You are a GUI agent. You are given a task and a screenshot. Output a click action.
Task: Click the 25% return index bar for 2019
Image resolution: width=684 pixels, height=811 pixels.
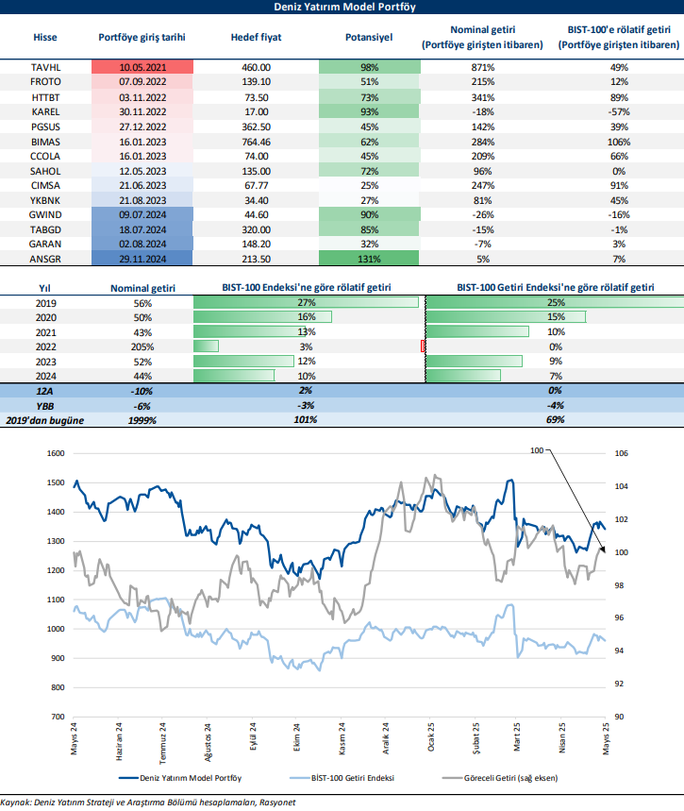coord(554,302)
